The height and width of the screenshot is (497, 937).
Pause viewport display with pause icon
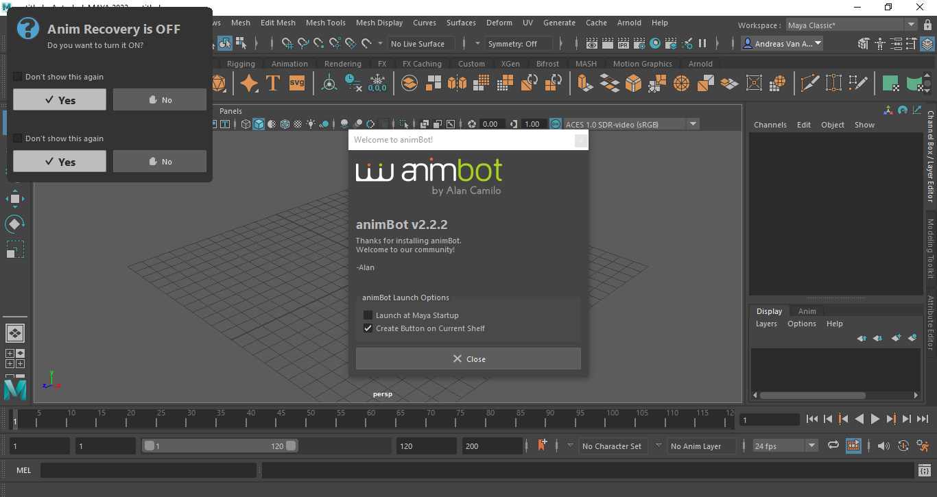[x=702, y=44]
